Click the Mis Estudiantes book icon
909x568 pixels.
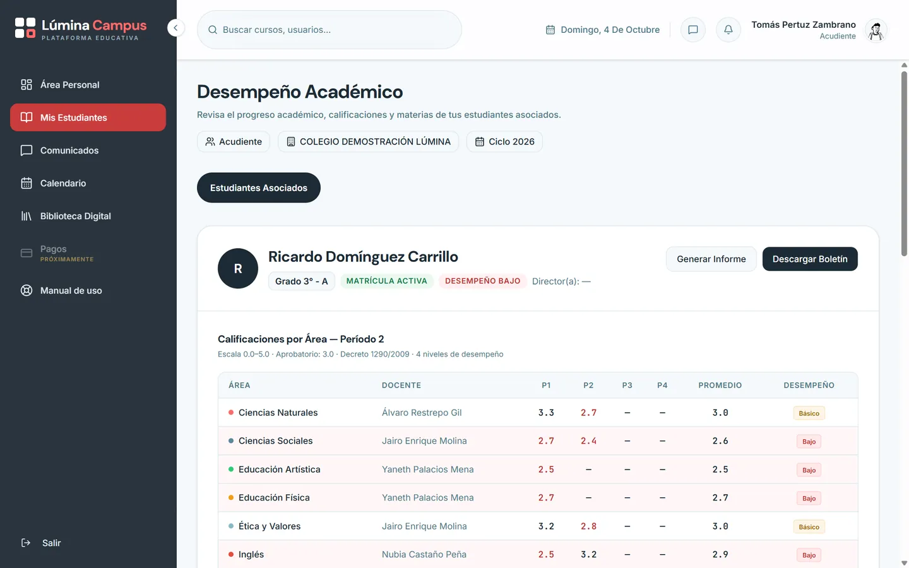pyautogui.click(x=27, y=117)
